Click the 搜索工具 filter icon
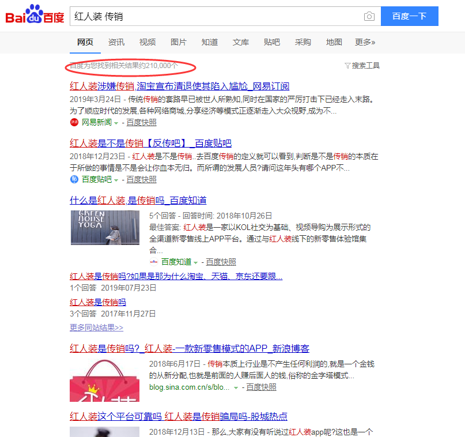465x437 pixels. coord(347,66)
